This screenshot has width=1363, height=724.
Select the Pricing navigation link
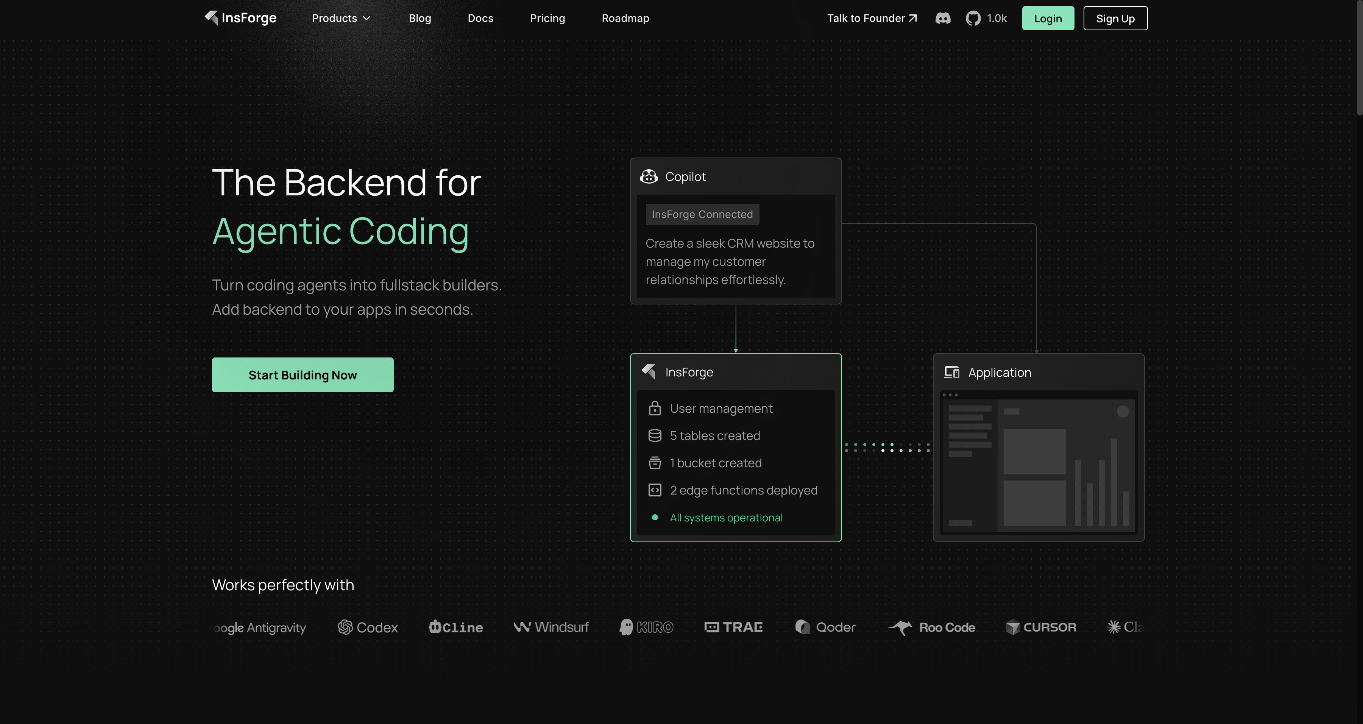click(x=547, y=18)
